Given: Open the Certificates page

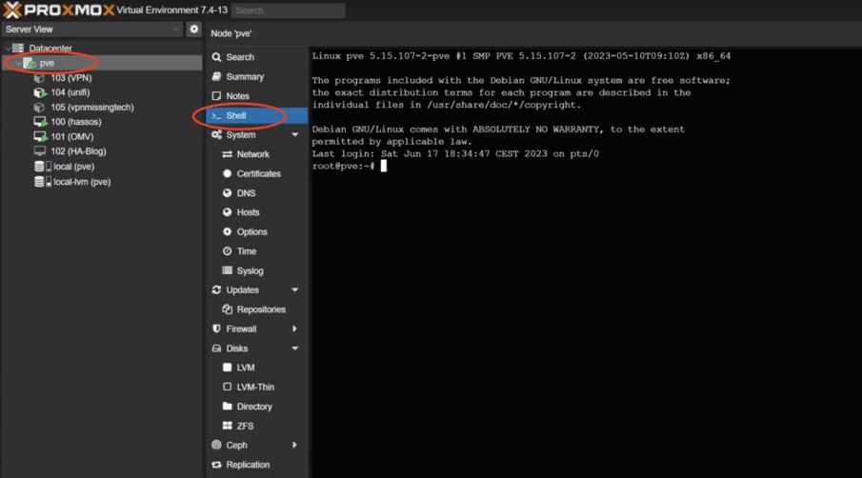Looking at the screenshot, I should (x=258, y=173).
